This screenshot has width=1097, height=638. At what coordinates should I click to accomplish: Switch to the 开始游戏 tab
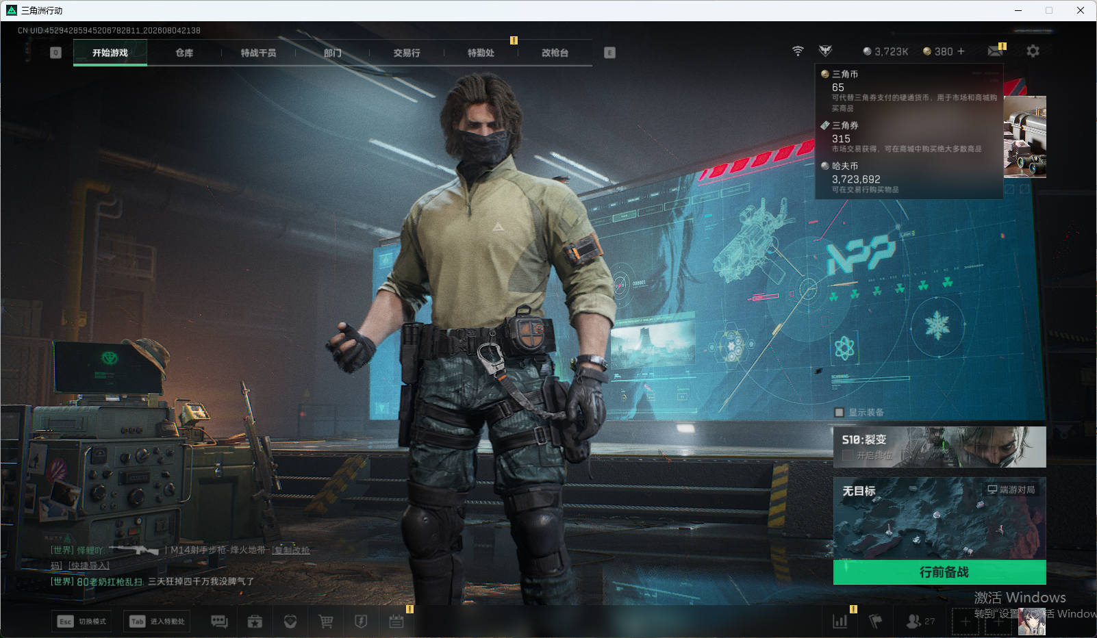click(110, 53)
